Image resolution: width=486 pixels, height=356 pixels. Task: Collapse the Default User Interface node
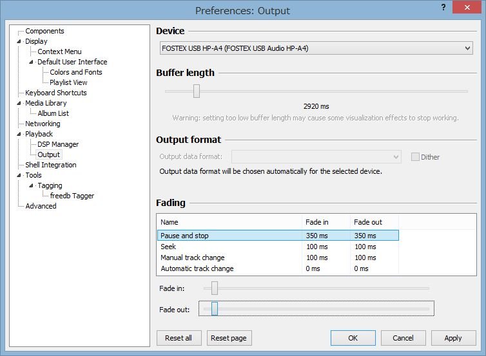coord(31,62)
